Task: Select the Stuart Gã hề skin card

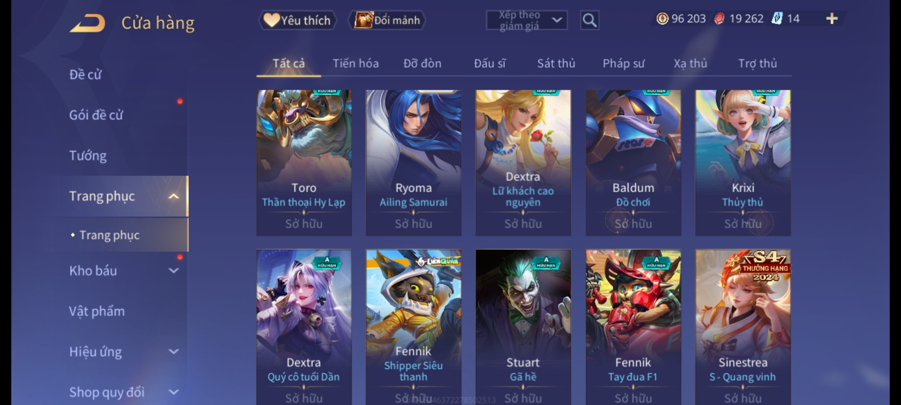Action: point(523,327)
